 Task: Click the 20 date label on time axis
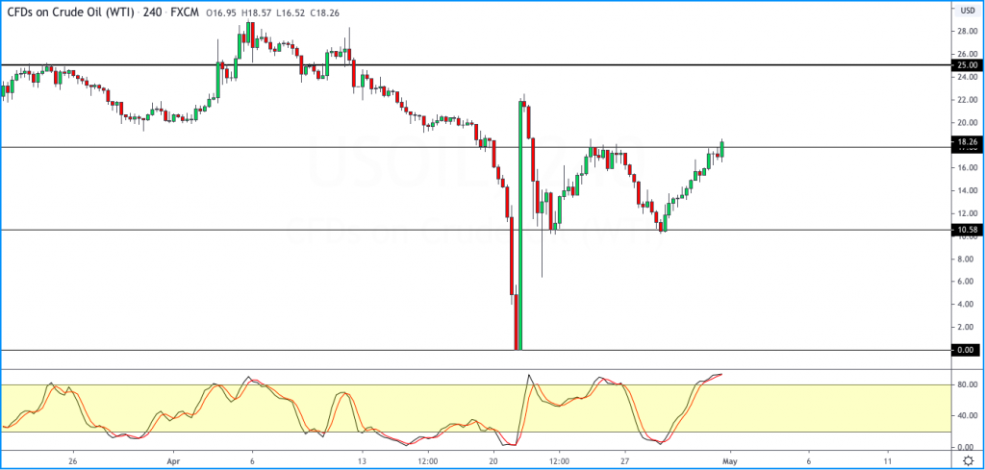tap(495, 460)
